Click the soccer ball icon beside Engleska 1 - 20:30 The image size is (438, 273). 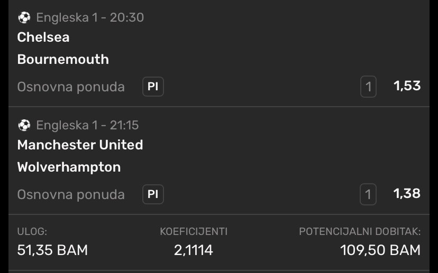click(x=24, y=17)
